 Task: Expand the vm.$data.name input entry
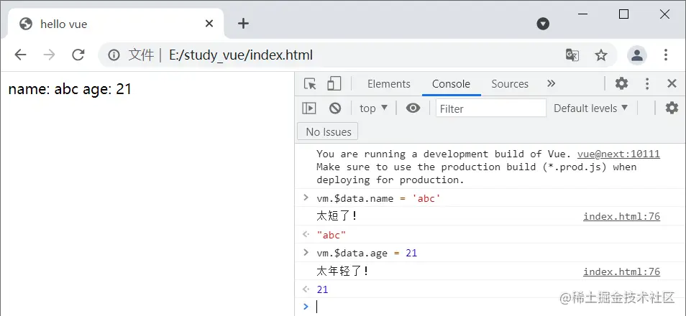[x=306, y=197]
